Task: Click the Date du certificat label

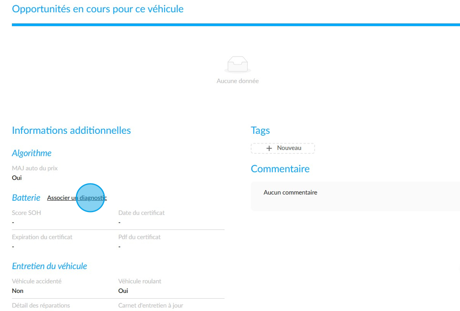Action: pos(141,213)
